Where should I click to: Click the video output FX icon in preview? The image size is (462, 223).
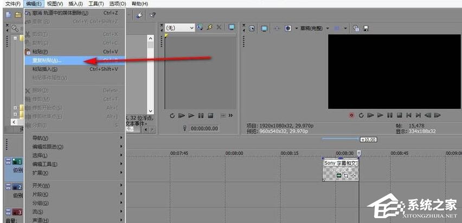point(277,28)
